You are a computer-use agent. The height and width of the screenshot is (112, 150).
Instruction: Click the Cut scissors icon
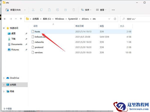(33, 10)
